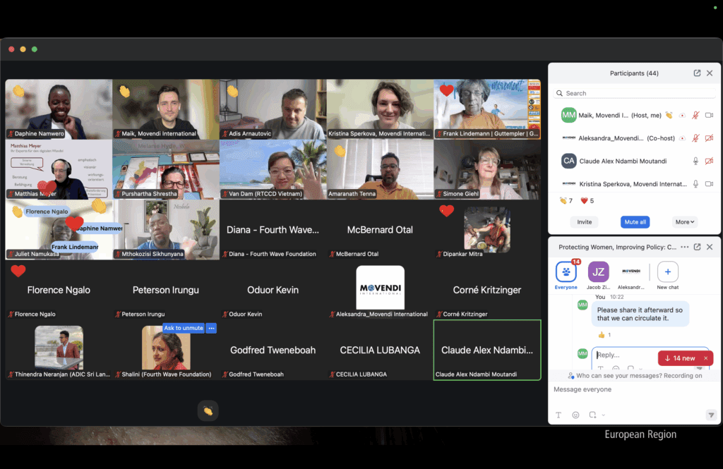Switch to the Everyone chat channel
The width and height of the screenshot is (723, 469).
(x=566, y=273)
